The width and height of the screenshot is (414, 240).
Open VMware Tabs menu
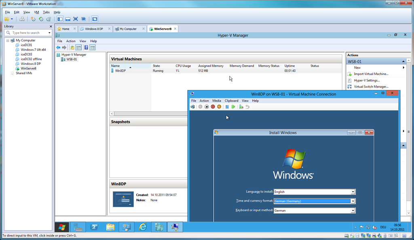pos(46,12)
